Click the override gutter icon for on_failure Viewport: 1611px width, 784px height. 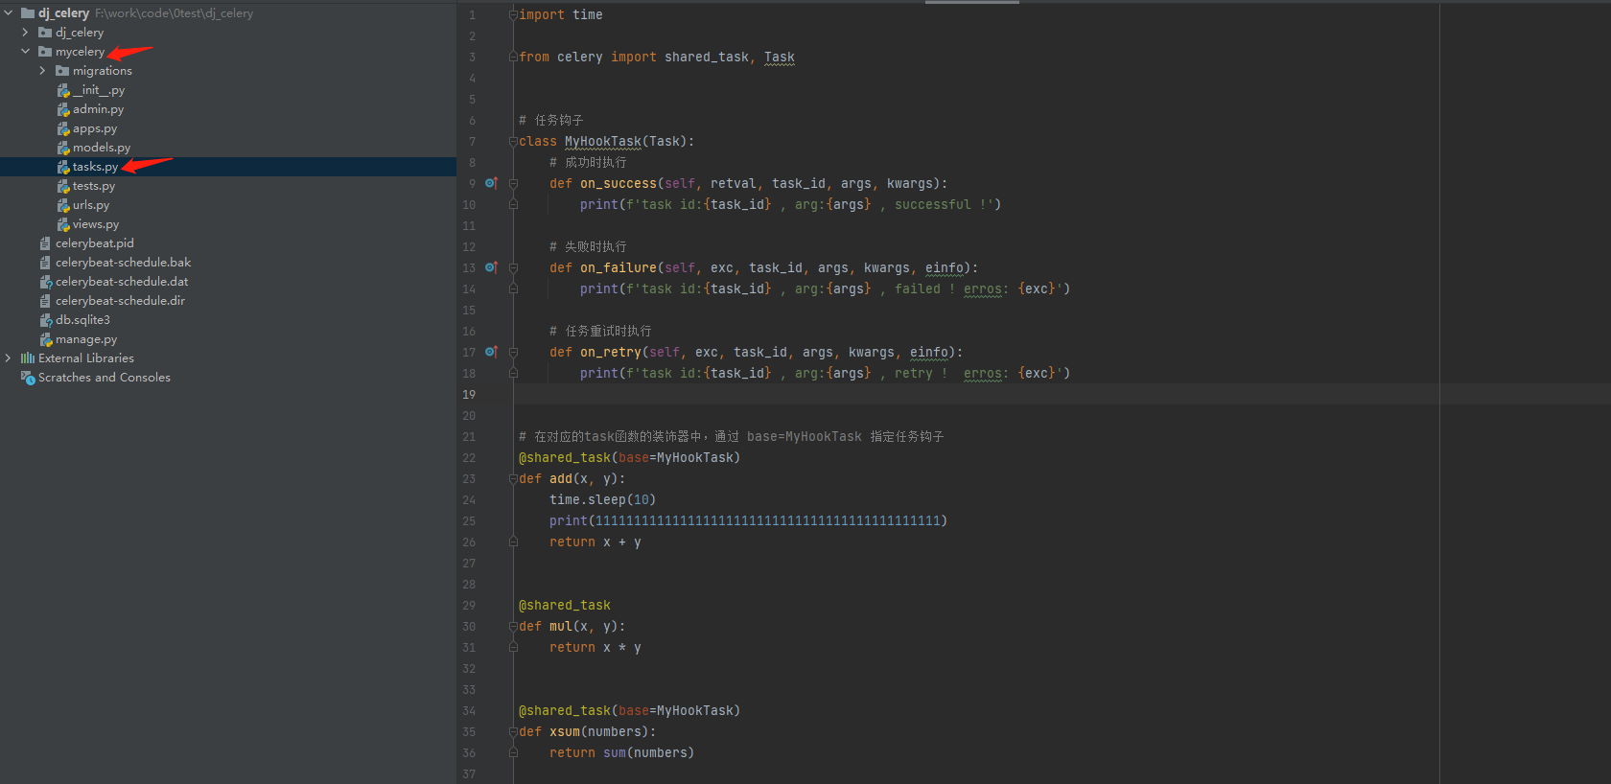point(491,267)
